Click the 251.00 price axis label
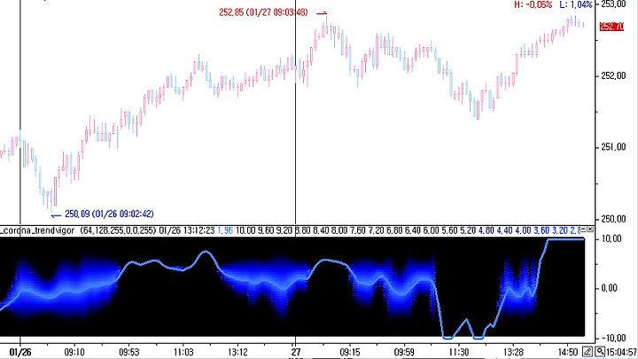 point(613,147)
